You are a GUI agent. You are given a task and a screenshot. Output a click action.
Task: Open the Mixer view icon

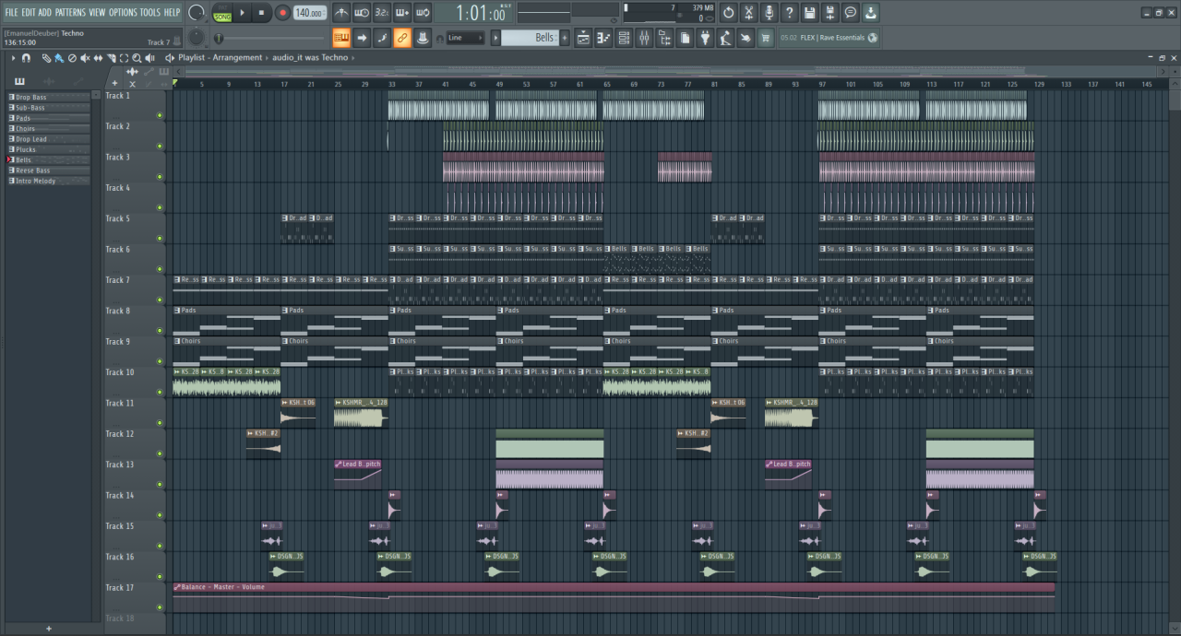pyautogui.click(x=644, y=38)
